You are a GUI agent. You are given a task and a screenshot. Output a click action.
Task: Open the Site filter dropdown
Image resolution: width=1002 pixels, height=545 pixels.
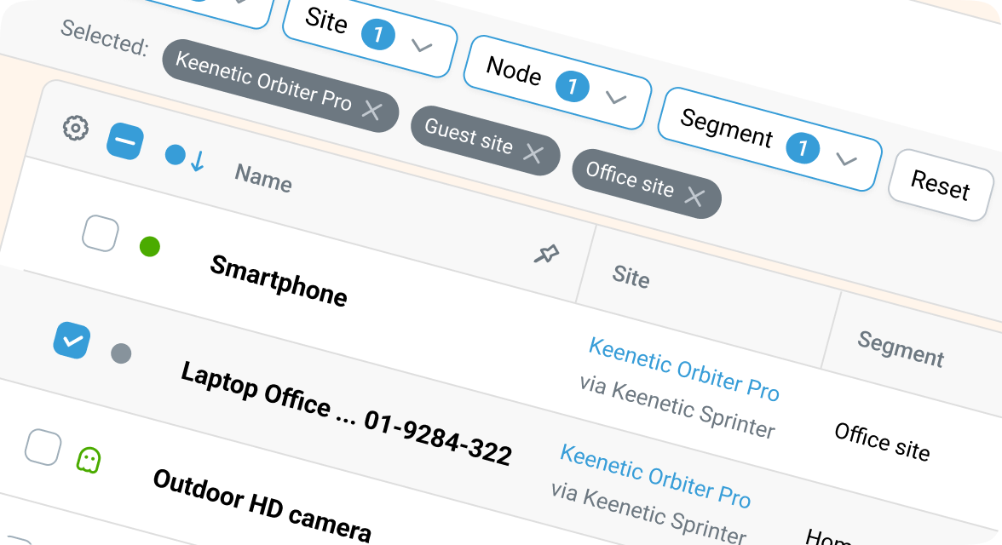click(x=370, y=33)
